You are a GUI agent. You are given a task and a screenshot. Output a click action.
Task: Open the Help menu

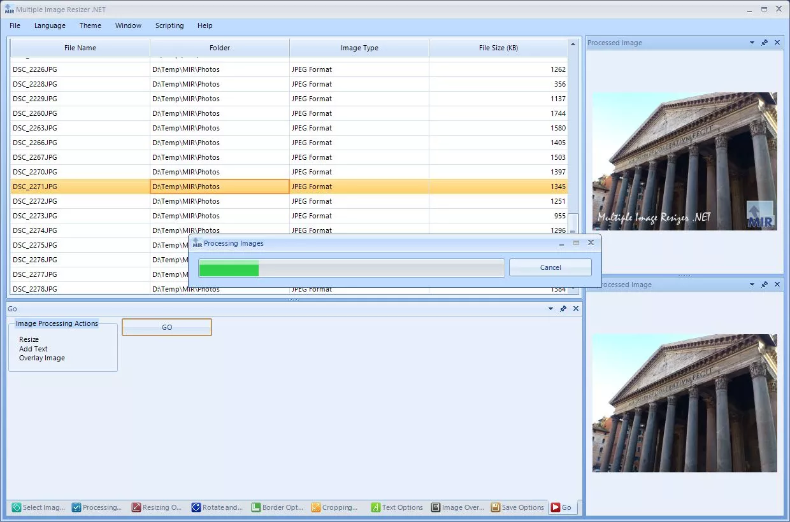[x=205, y=25]
